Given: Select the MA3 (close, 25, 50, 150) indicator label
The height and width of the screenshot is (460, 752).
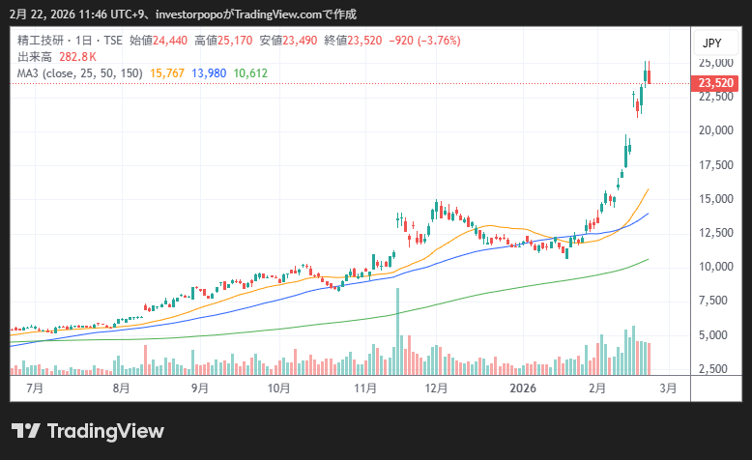Looking at the screenshot, I should 80,73.
